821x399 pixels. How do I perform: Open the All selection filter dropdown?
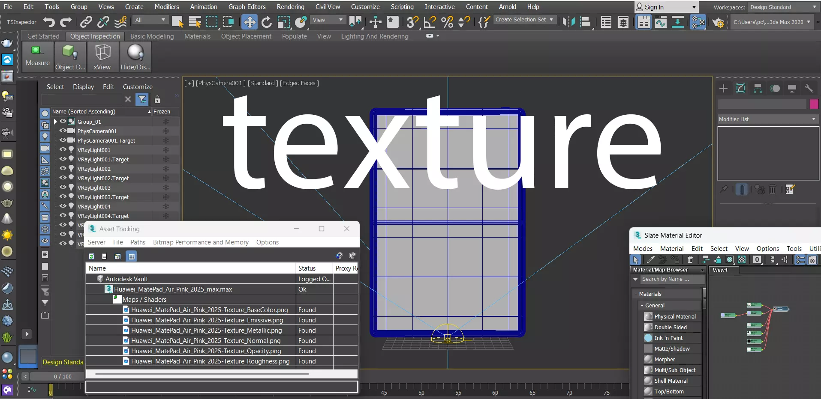click(x=150, y=20)
